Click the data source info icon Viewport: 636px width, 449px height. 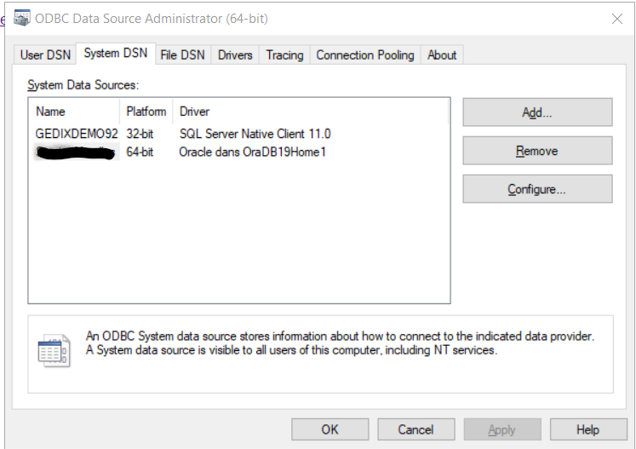[x=54, y=350]
